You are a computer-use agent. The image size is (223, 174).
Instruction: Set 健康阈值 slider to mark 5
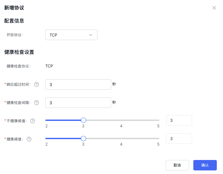click(x=159, y=138)
